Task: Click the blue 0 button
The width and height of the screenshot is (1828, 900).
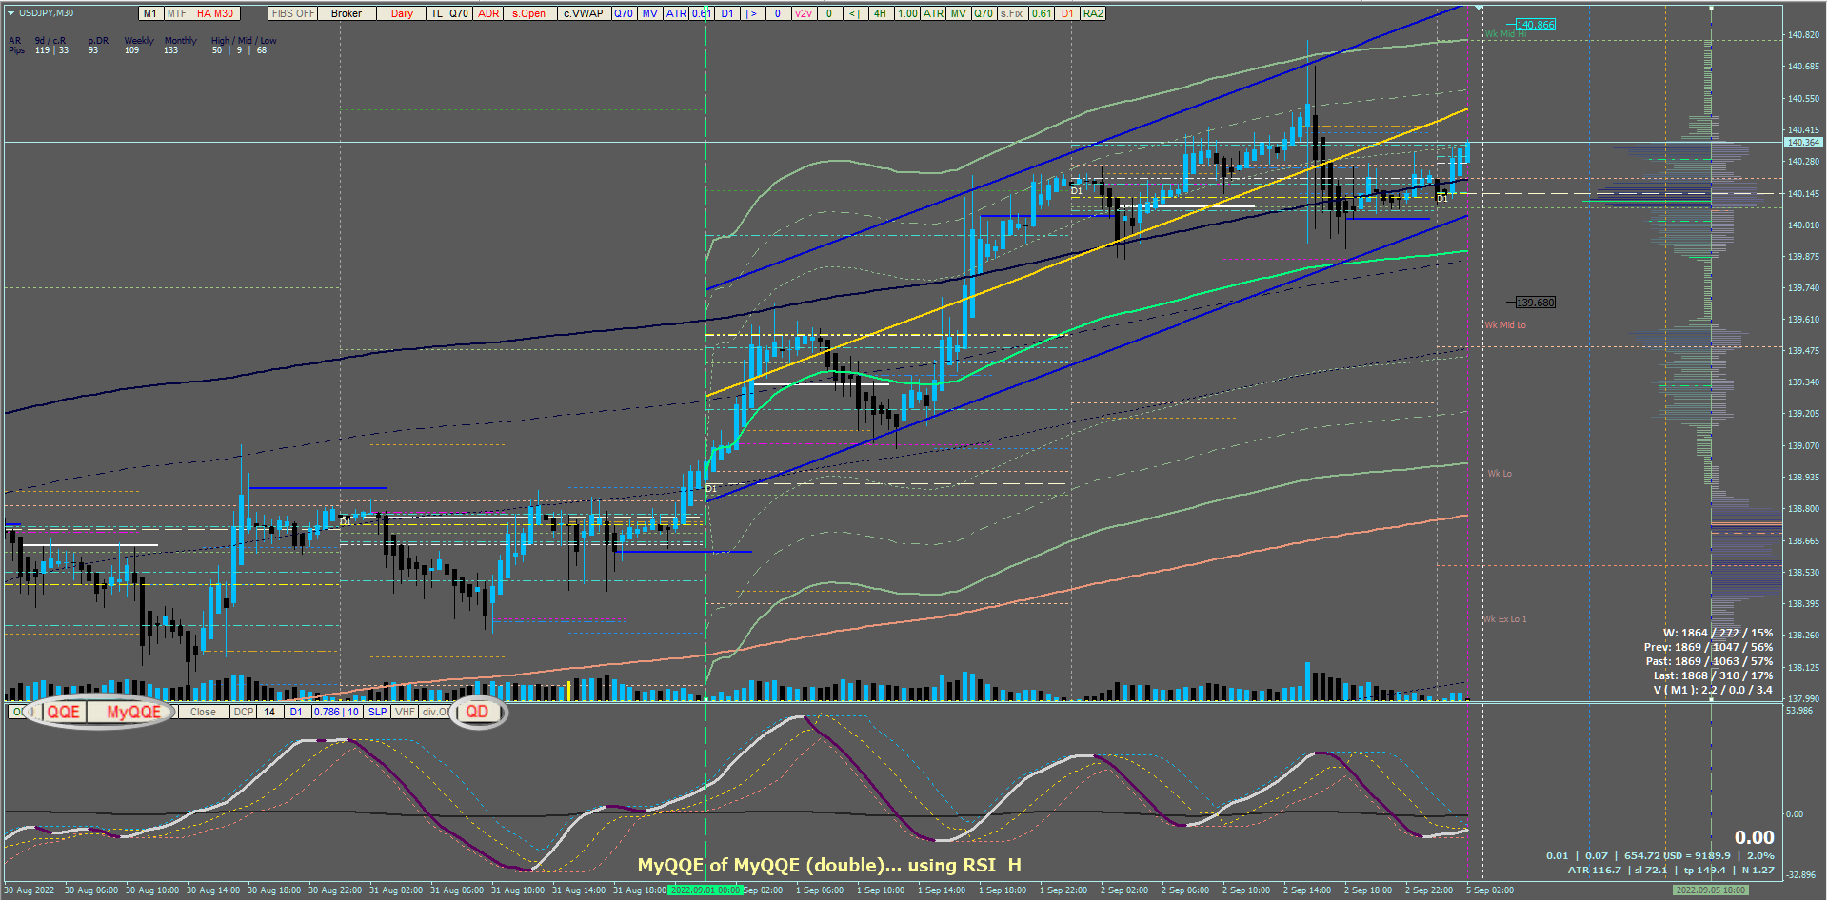Action: (x=778, y=13)
